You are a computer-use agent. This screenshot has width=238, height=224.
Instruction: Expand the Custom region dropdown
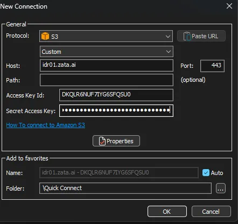coord(107,52)
